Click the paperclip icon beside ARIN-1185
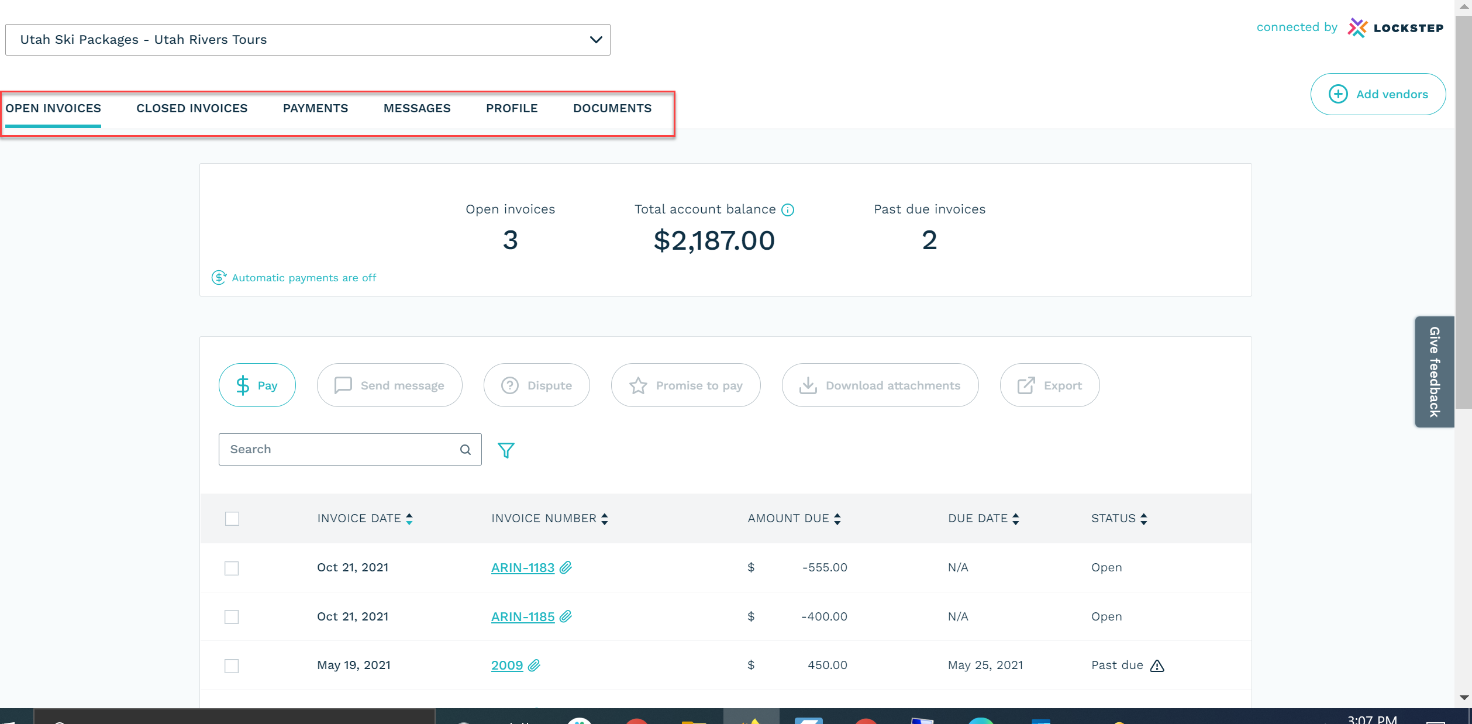Screen dimensions: 1472x724 (x=566, y=616)
